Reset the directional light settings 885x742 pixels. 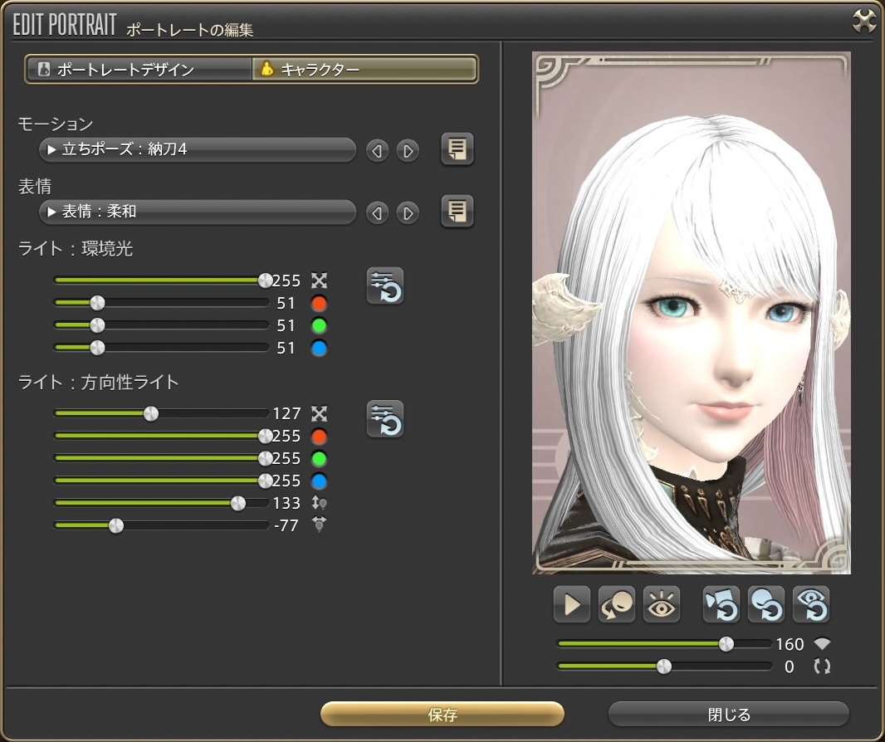pos(385,418)
